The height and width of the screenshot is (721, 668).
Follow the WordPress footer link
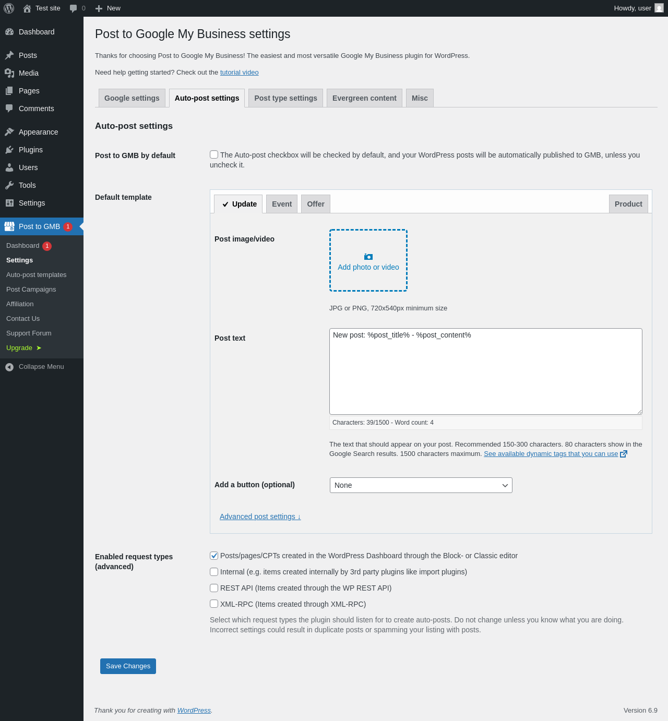click(194, 711)
